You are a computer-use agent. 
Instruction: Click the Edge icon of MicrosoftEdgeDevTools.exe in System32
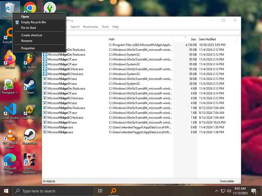click(x=45, y=55)
